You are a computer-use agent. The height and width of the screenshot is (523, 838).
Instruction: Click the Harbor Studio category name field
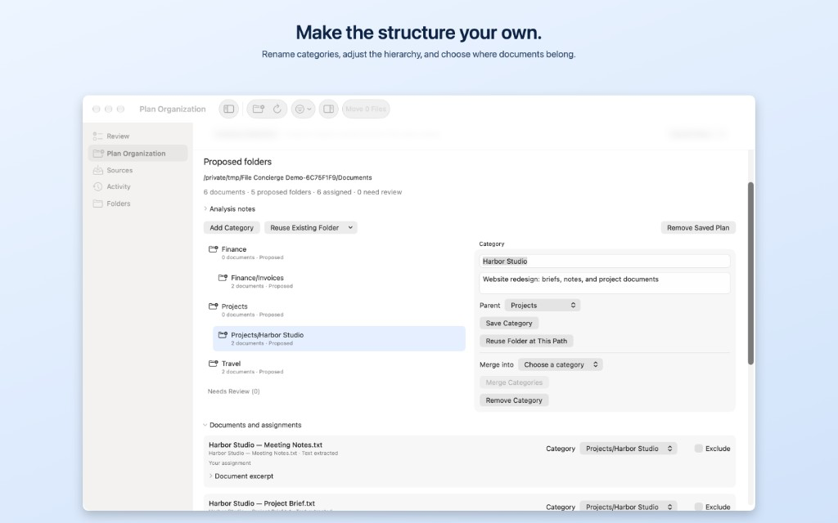605,261
